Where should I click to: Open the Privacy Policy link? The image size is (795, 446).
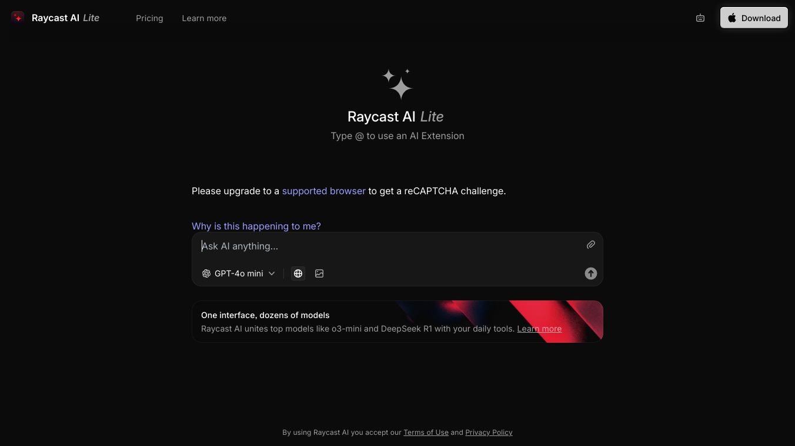489,433
